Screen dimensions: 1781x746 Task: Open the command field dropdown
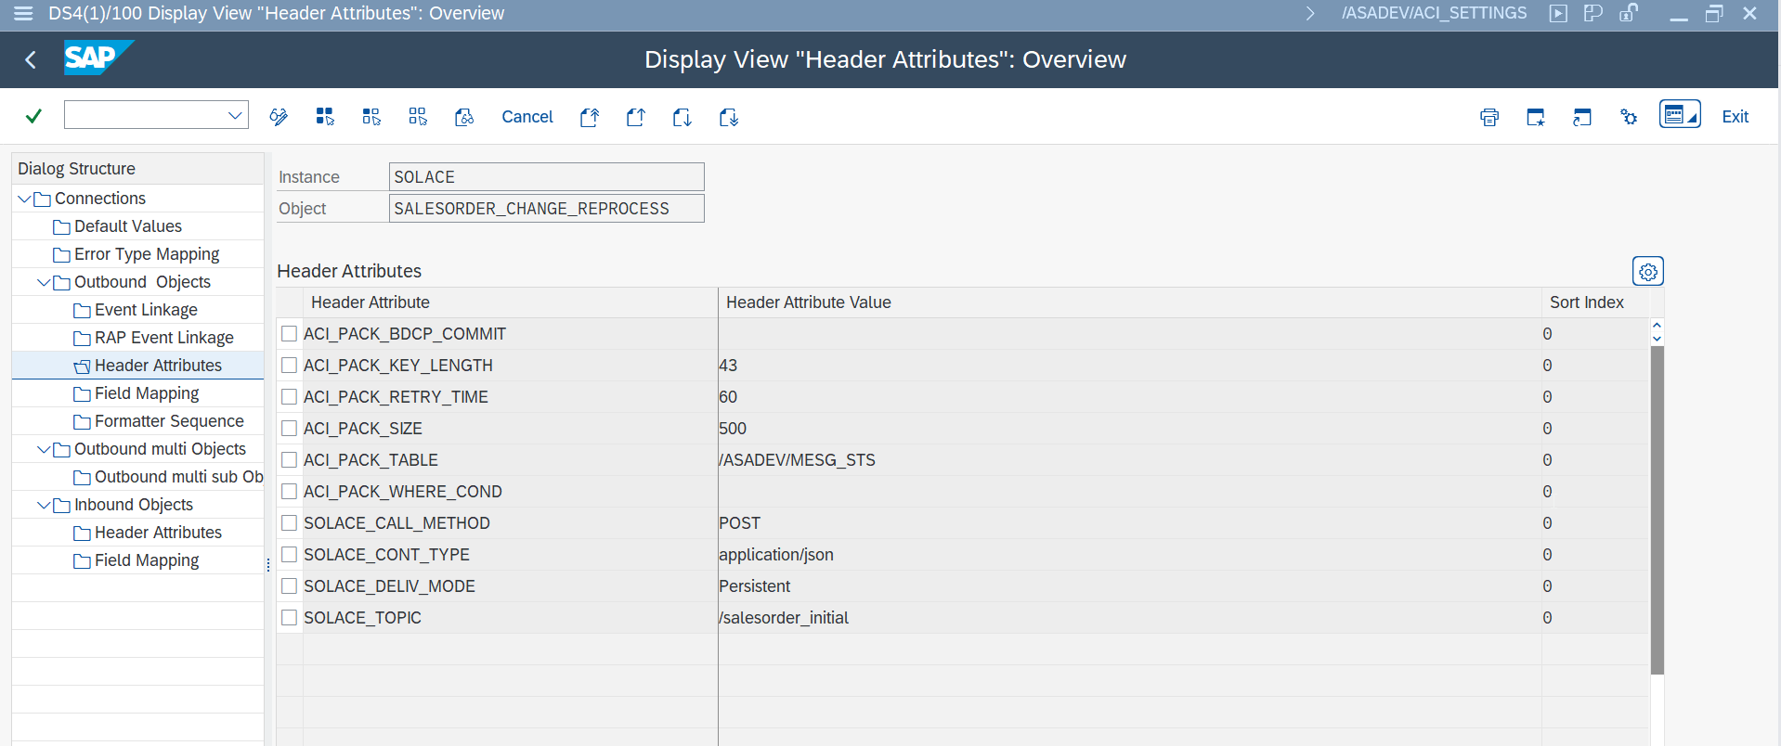[x=235, y=115]
